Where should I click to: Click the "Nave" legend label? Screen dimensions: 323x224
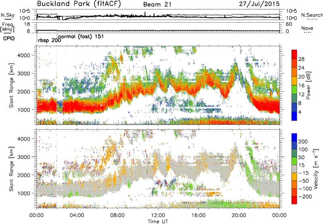307,28
